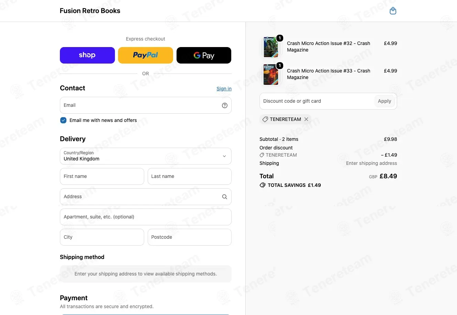Click the Discount code or gift card field
457x315 pixels.
point(317,101)
